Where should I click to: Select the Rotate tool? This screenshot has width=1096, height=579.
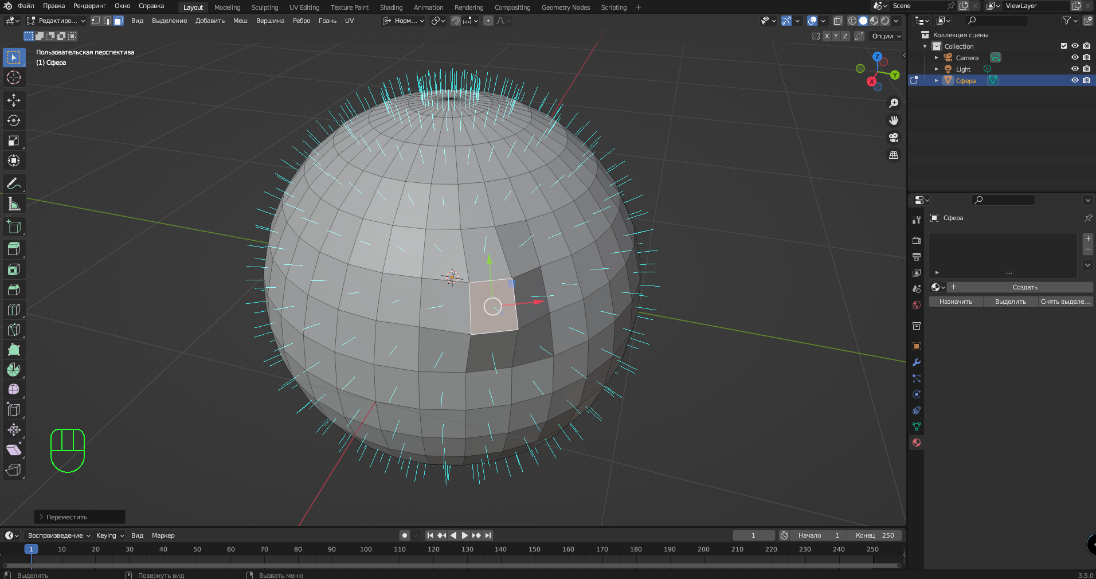pyautogui.click(x=14, y=120)
